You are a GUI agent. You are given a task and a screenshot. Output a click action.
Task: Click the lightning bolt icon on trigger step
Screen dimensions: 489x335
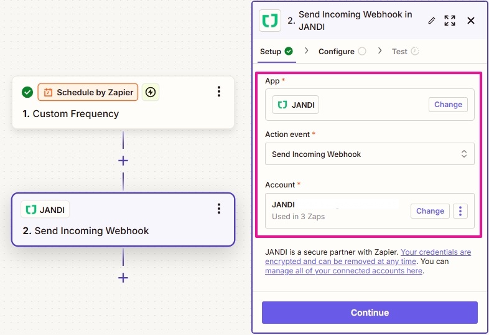pyautogui.click(x=151, y=92)
